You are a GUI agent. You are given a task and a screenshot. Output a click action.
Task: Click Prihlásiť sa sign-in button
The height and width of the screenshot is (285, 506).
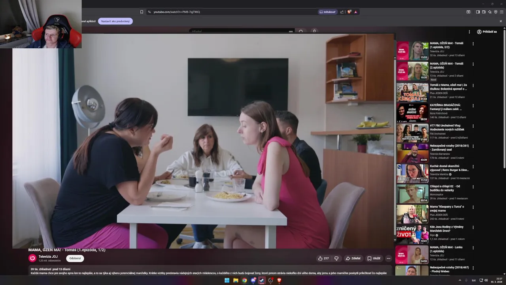tap(487, 32)
